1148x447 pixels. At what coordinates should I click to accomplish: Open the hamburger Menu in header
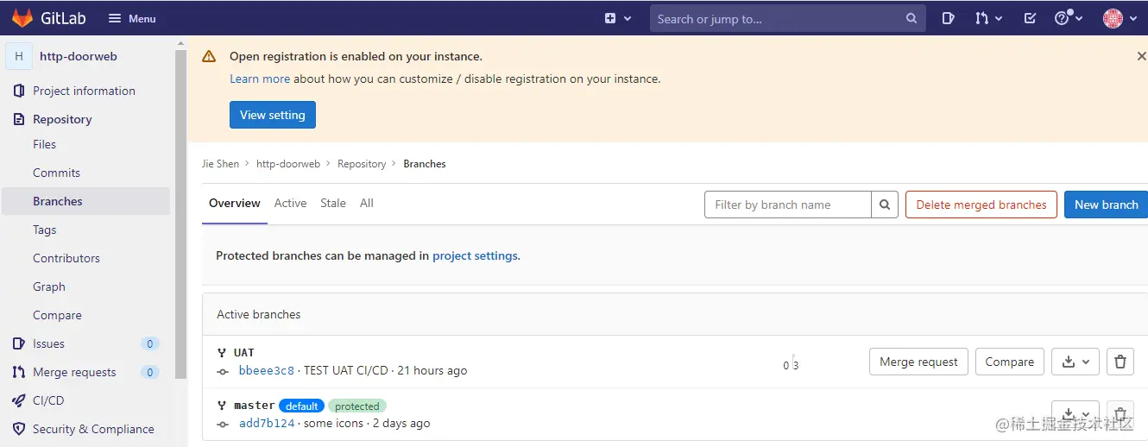(x=132, y=18)
